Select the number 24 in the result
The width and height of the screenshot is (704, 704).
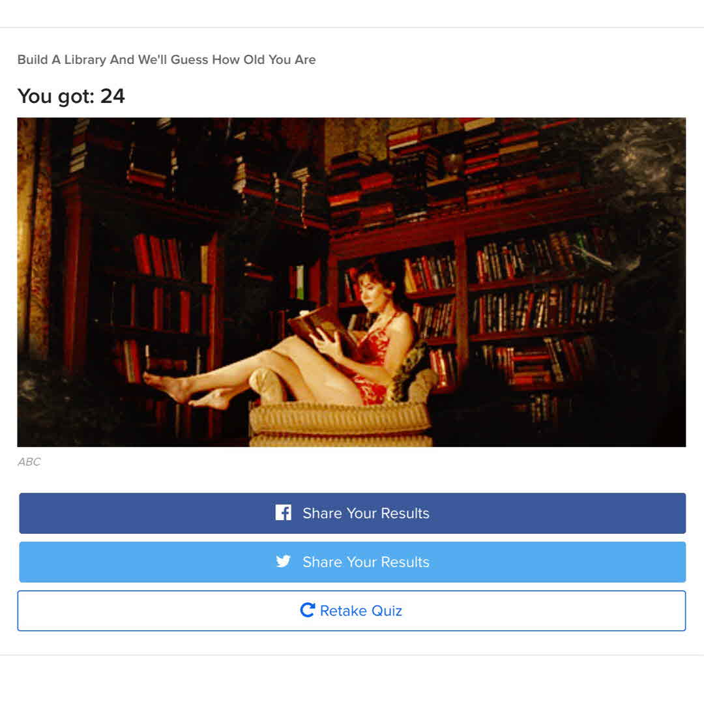click(112, 96)
